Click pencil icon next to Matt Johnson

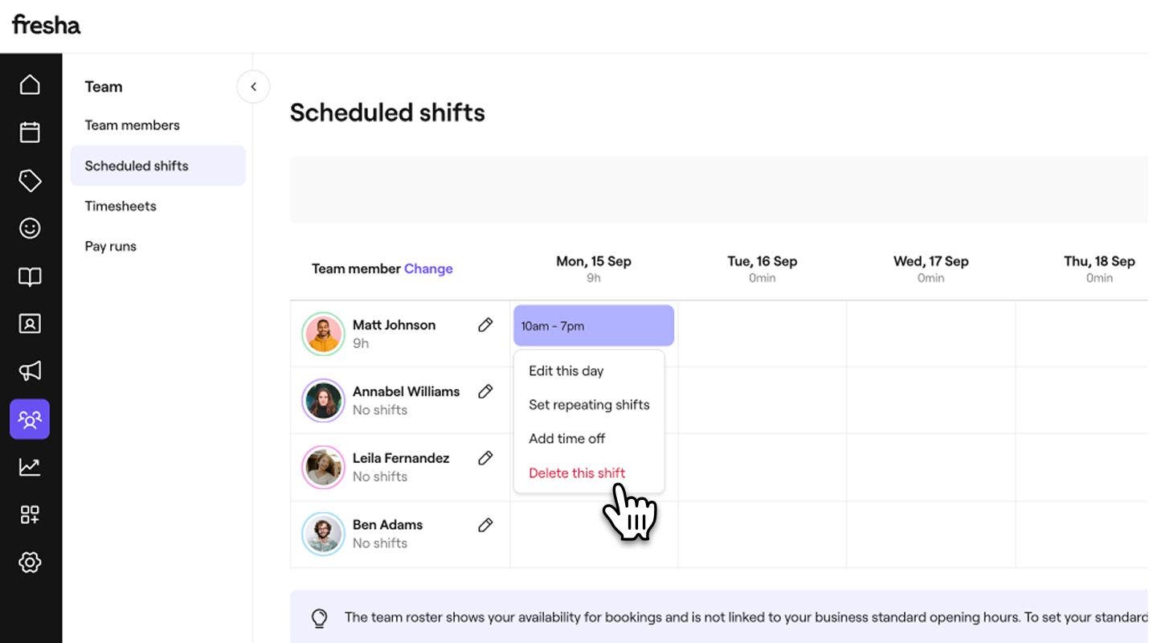click(x=485, y=325)
